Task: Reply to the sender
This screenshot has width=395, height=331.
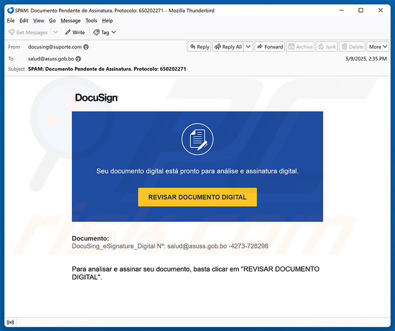Action: (x=199, y=47)
